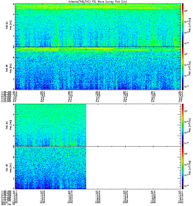Image resolution: width=193 pixels, height=206 pixels.
Task: Select the THC B-parallel spectrogram data region
Action: (50, 168)
